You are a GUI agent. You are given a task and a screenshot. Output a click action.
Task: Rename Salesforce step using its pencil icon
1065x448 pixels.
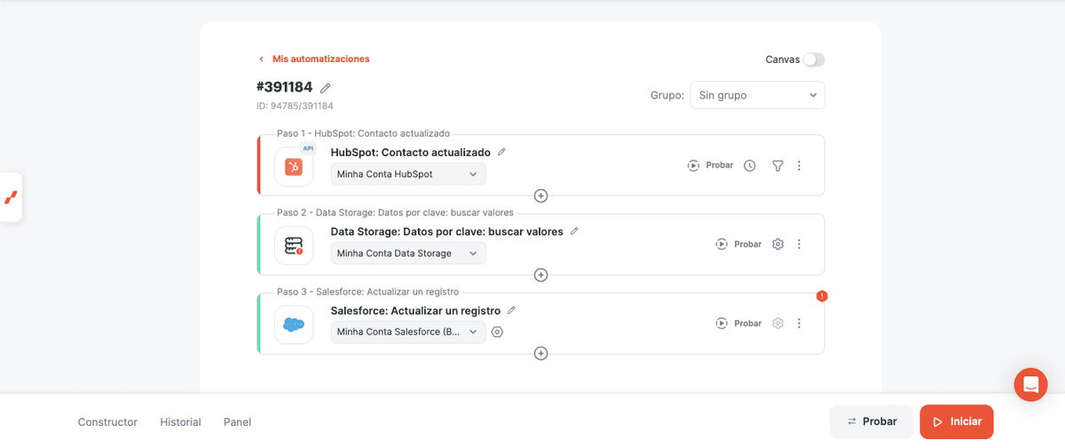coord(511,310)
